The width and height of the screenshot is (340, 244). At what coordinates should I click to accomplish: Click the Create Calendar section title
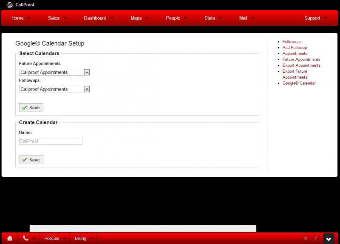click(38, 122)
